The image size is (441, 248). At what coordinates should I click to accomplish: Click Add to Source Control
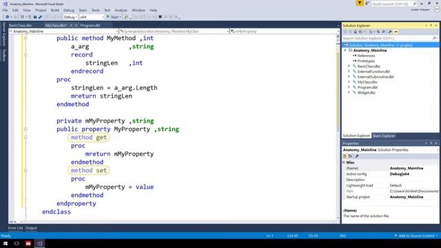point(416,236)
